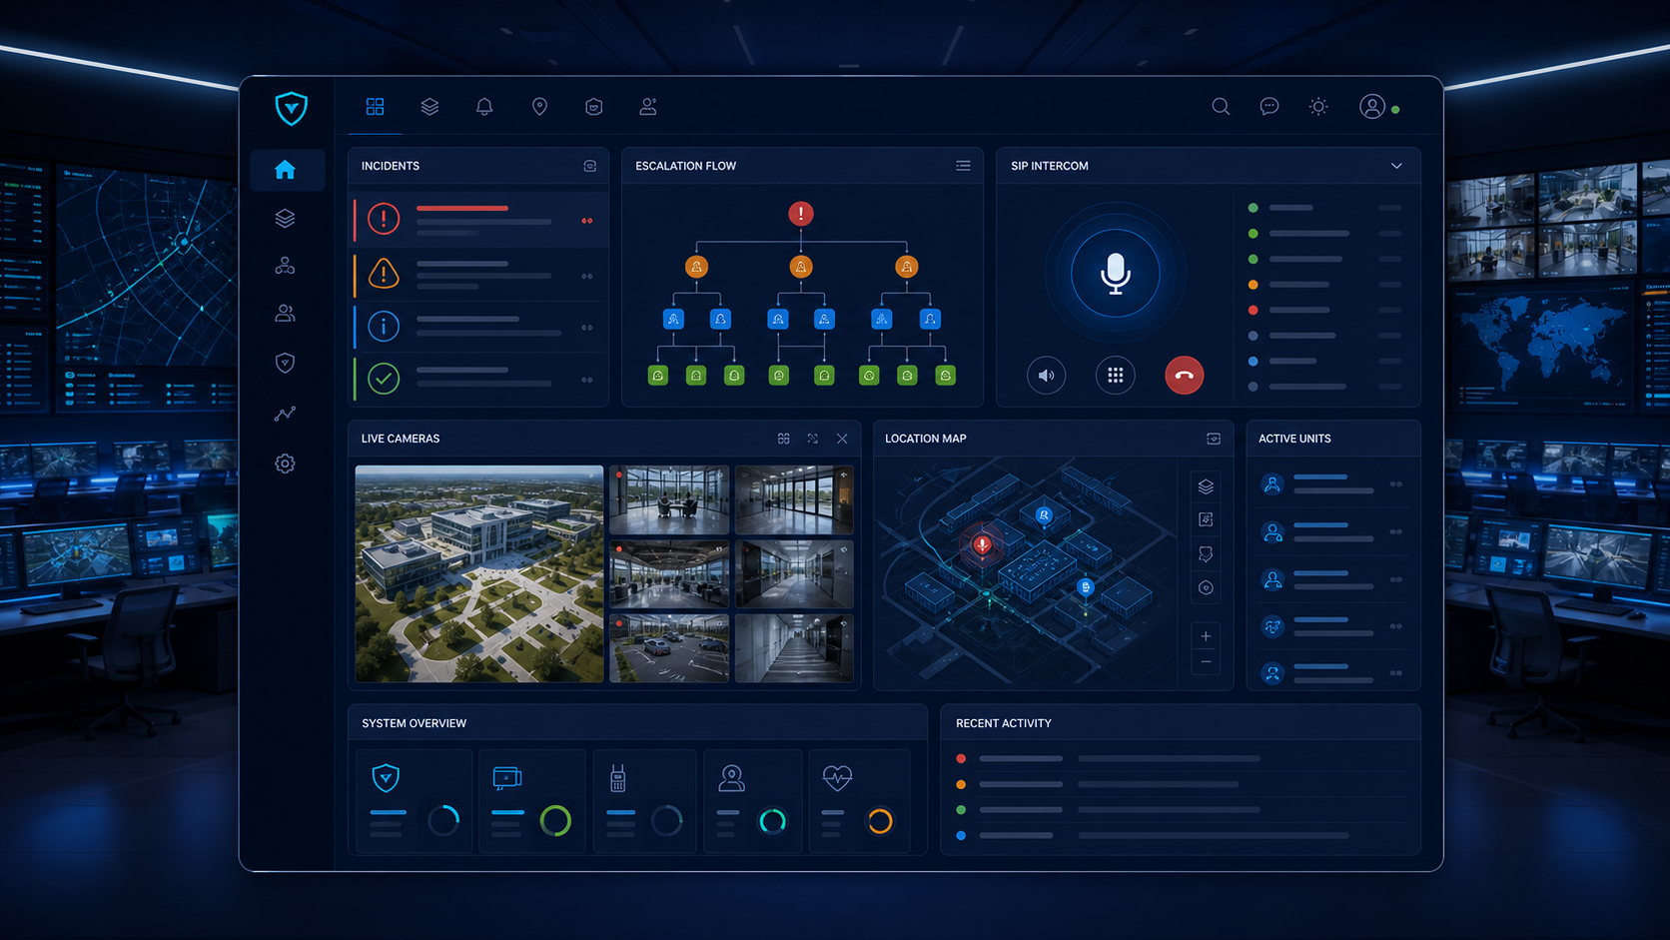Screen dimensions: 1670x940
Task: Open the notifications bell icon
Action: click(484, 106)
